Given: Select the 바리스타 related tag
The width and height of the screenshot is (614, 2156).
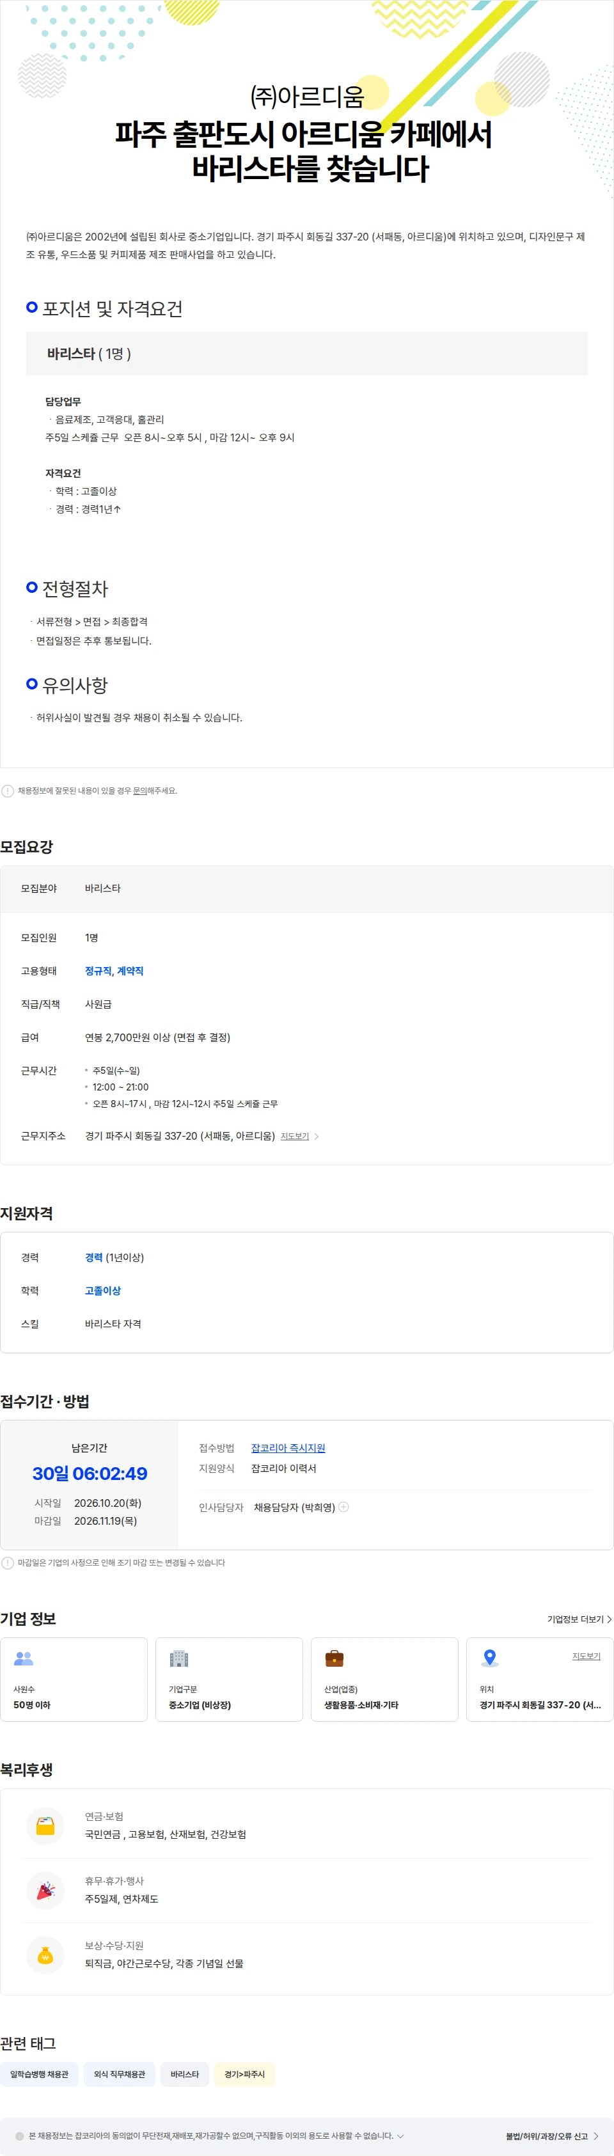Looking at the screenshot, I should click(185, 2074).
